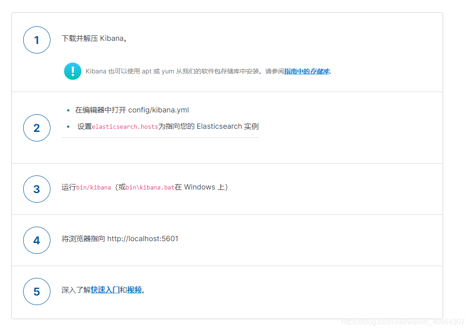Click the bin\kibana.bat code text

pos(150,187)
